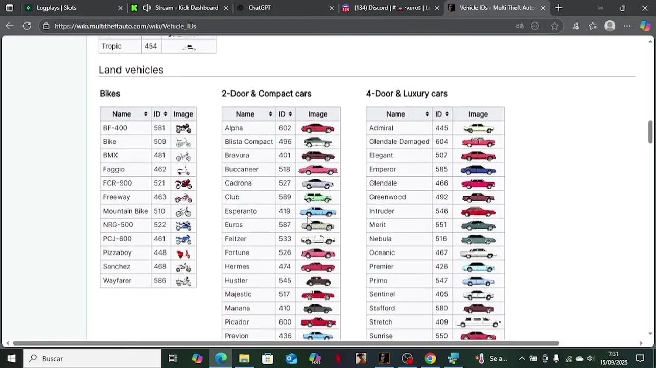Click the Esperanto row name
Viewport: 656px width, 368px height.
pyautogui.click(x=241, y=211)
